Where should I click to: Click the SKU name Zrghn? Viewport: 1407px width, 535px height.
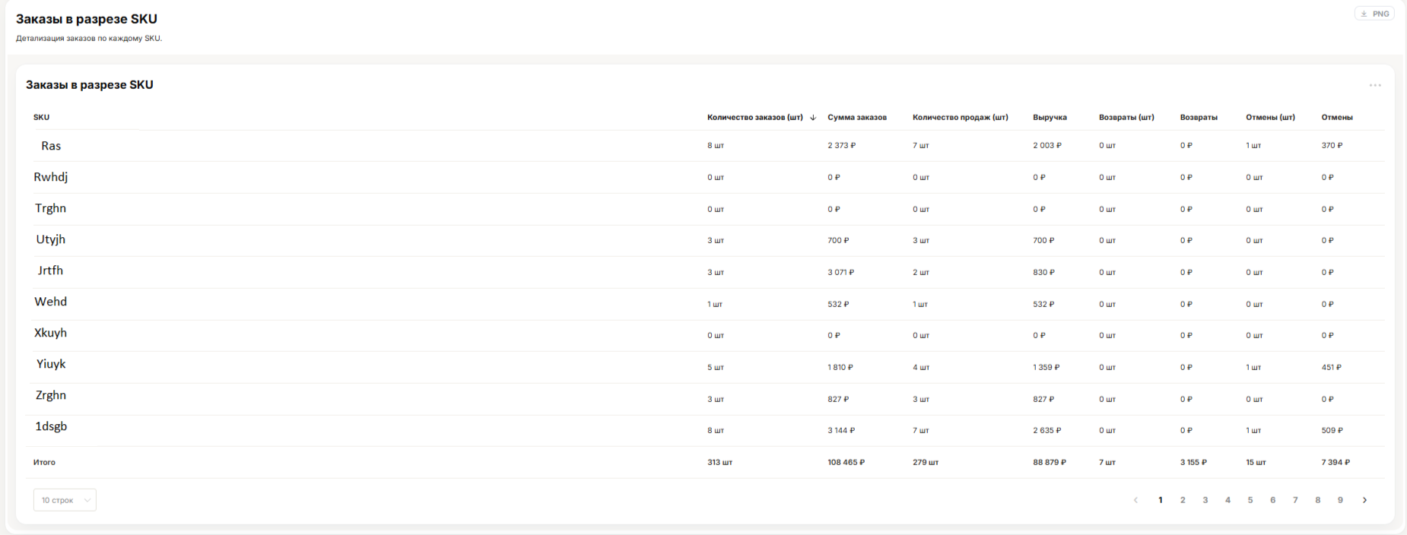click(51, 395)
